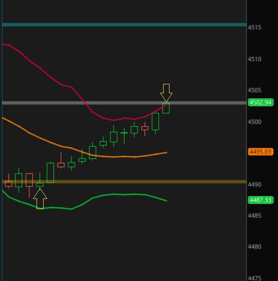Select the teal horizontal price level line
This screenshot has height=281, width=278.
[x=124, y=25]
